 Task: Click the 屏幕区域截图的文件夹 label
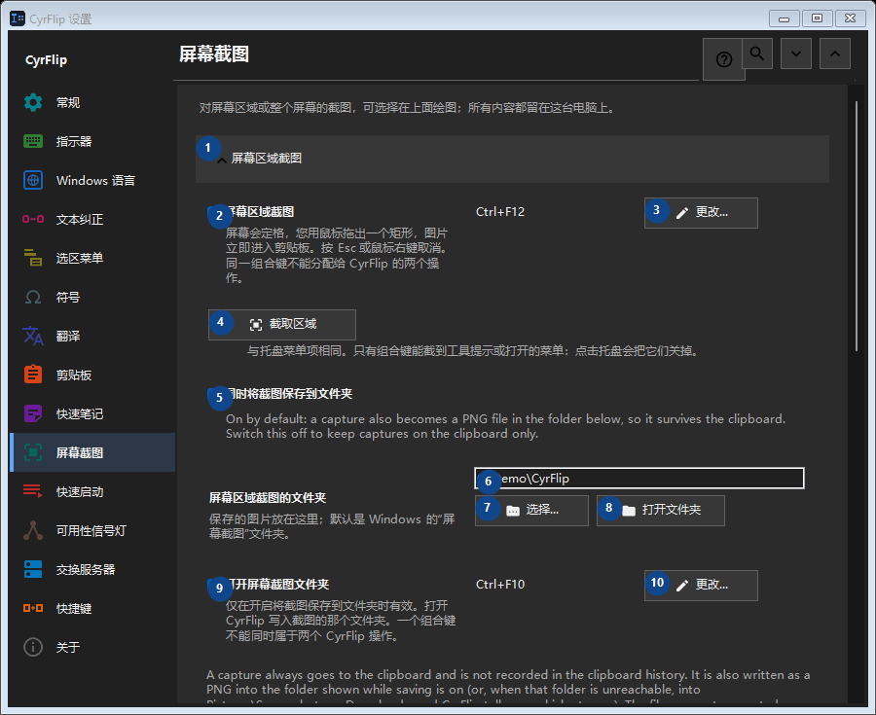(x=268, y=498)
